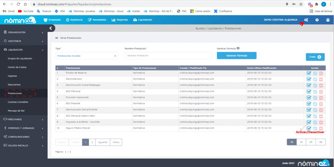Toggle activation of Provisión Vacaciones
Screen dimensions: 334x167
[x=309, y=98]
